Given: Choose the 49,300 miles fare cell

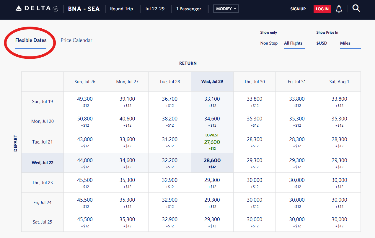Looking at the screenshot, I should [85, 101].
